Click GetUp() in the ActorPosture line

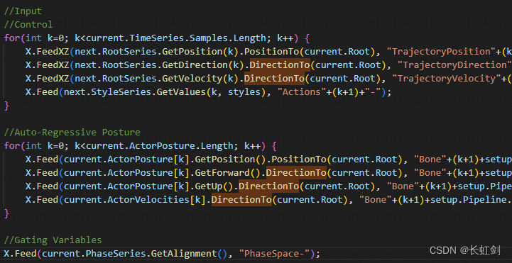point(214,186)
